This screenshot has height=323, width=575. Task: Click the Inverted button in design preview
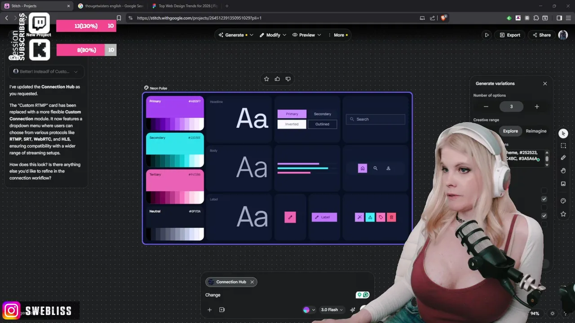[x=292, y=124]
